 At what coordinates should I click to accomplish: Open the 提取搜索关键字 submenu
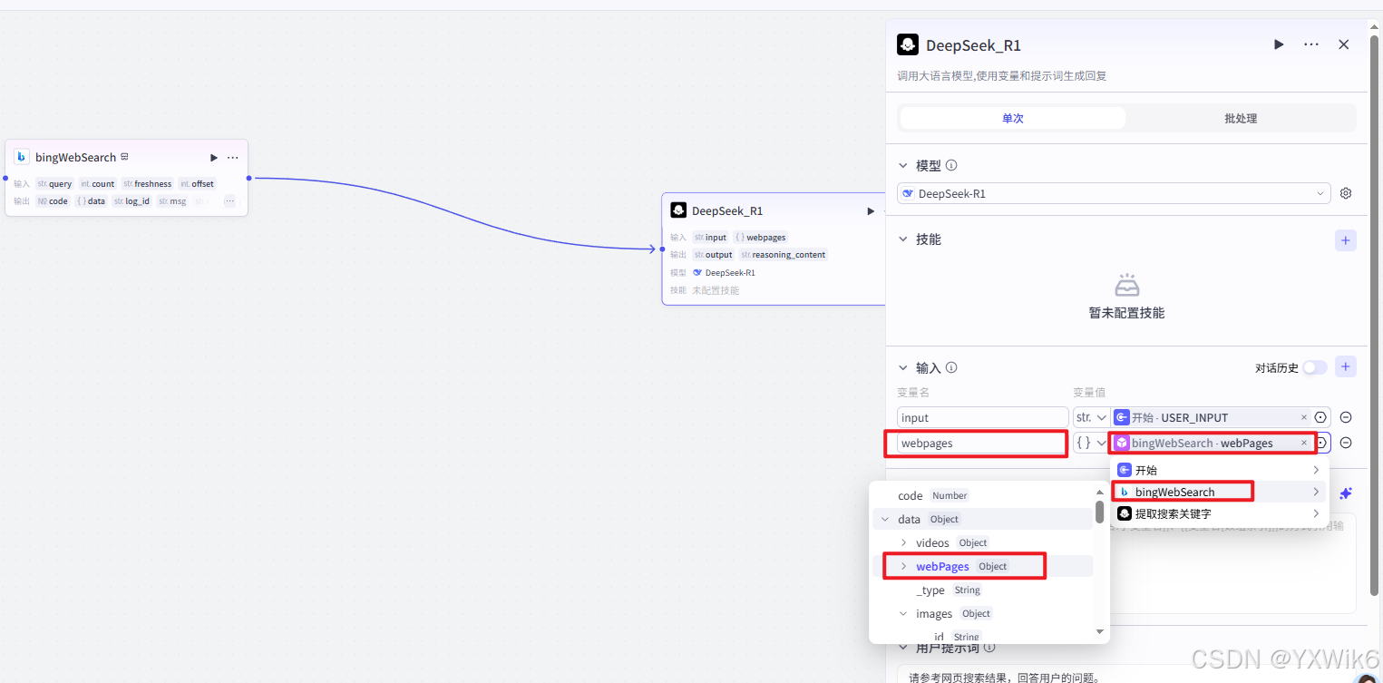(1219, 513)
